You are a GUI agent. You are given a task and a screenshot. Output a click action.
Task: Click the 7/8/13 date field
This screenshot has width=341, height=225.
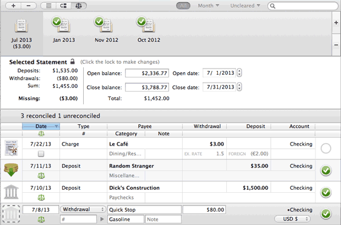coord(41,210)
